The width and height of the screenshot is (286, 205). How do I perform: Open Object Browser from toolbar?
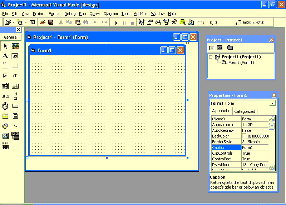pyautogui.click(x=166, y=22)
